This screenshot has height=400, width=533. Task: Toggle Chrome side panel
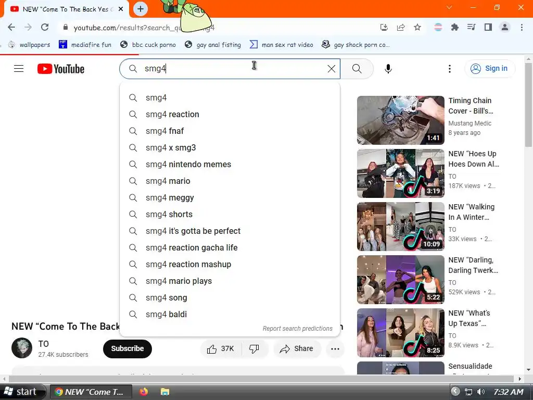click(488, 27)
